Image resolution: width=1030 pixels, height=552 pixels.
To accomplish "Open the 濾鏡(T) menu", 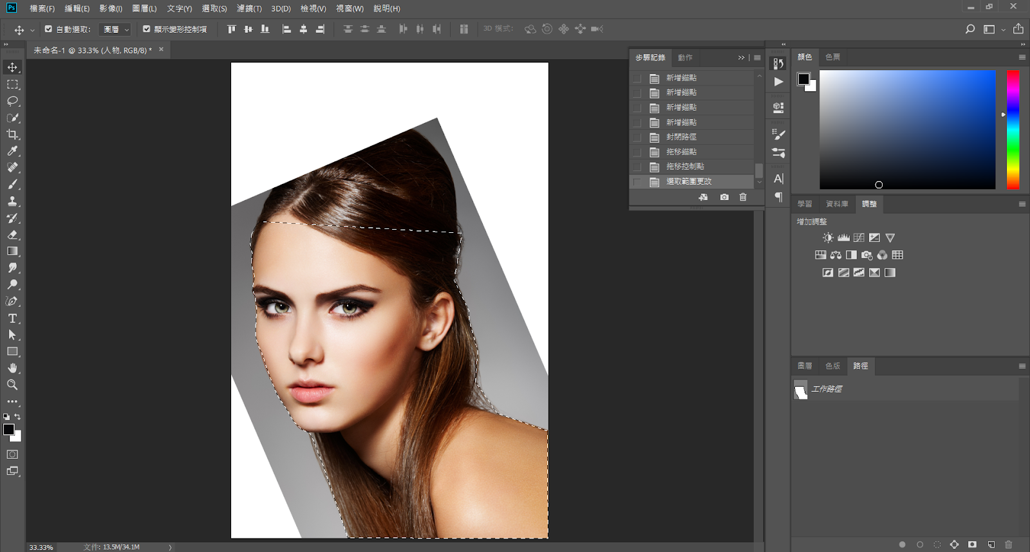I will pos(248,8).
